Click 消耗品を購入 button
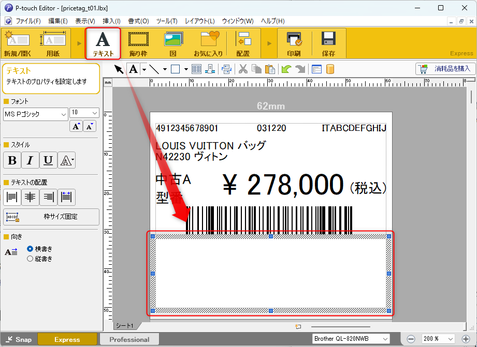This screenshot has width=477, height=347. coord(445,69)
